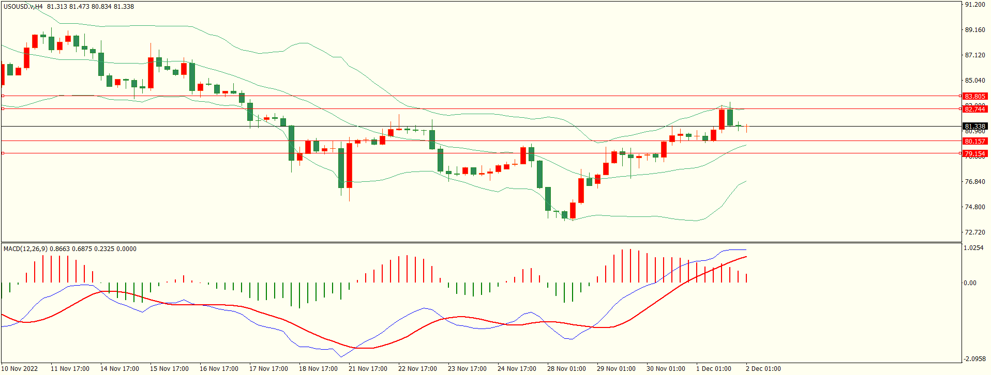Image resolution: width=991 pixels, height=375 pixels.
Task: Select the 80.157 red price label
Action: (x=974, y=141)
